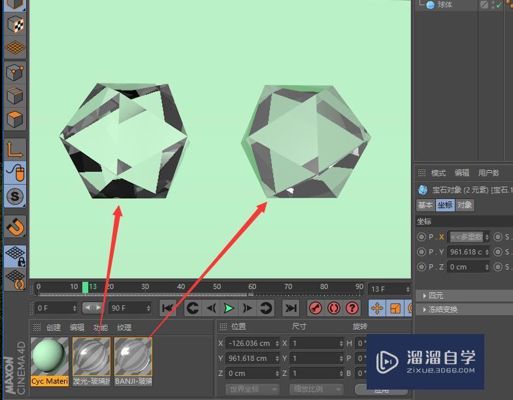Click the P.Z field showing 0 cm

point(469,267)
